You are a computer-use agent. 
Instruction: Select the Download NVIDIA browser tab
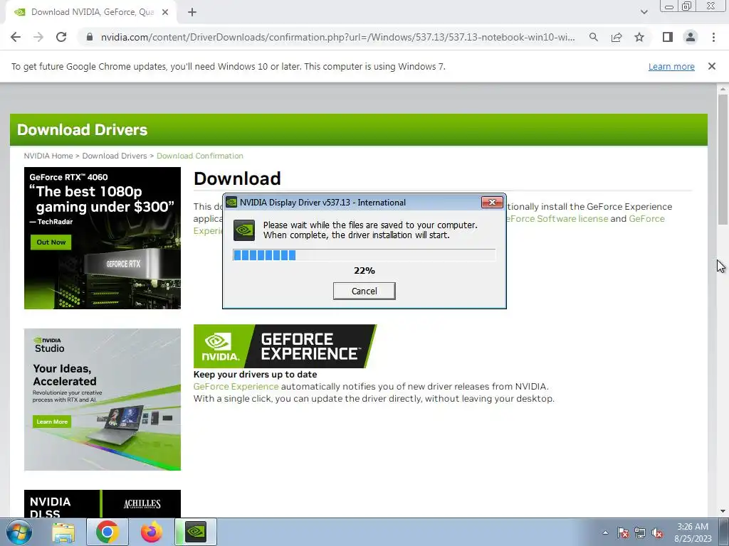(x=91, y=12)
